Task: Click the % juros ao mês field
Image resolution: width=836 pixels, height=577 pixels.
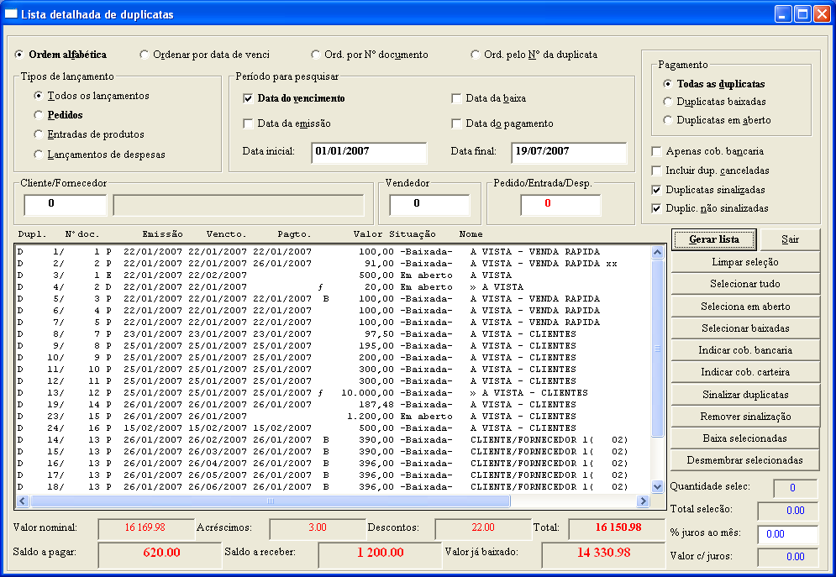Action: tap(787, 534)
